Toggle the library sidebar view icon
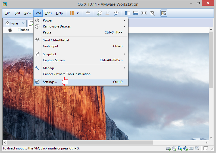 click(x=127, y=13)
